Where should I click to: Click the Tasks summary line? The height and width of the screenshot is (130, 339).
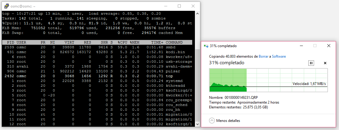pyautogui.click(x=84, y=18)
